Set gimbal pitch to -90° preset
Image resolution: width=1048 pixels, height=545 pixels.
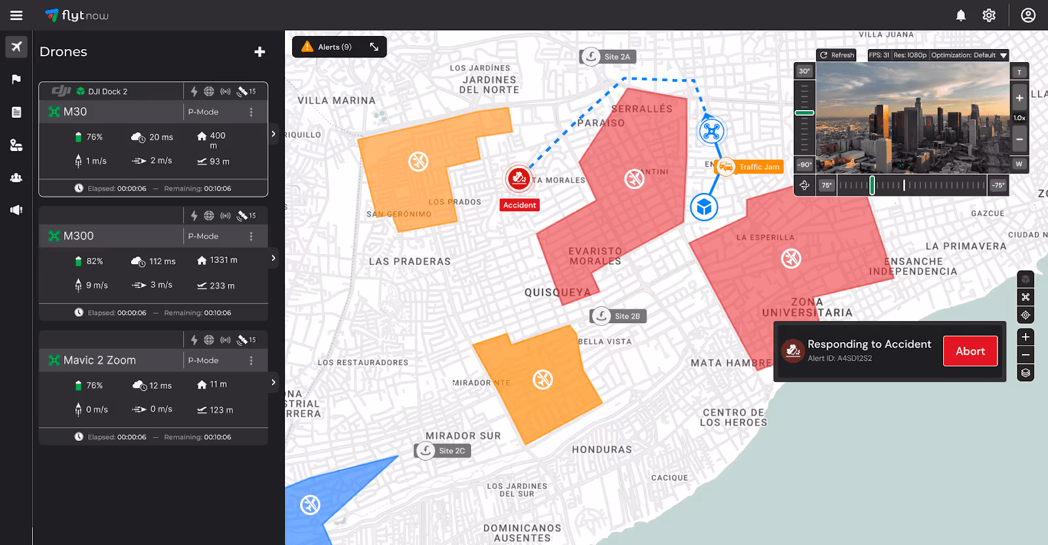click(804, 165)
